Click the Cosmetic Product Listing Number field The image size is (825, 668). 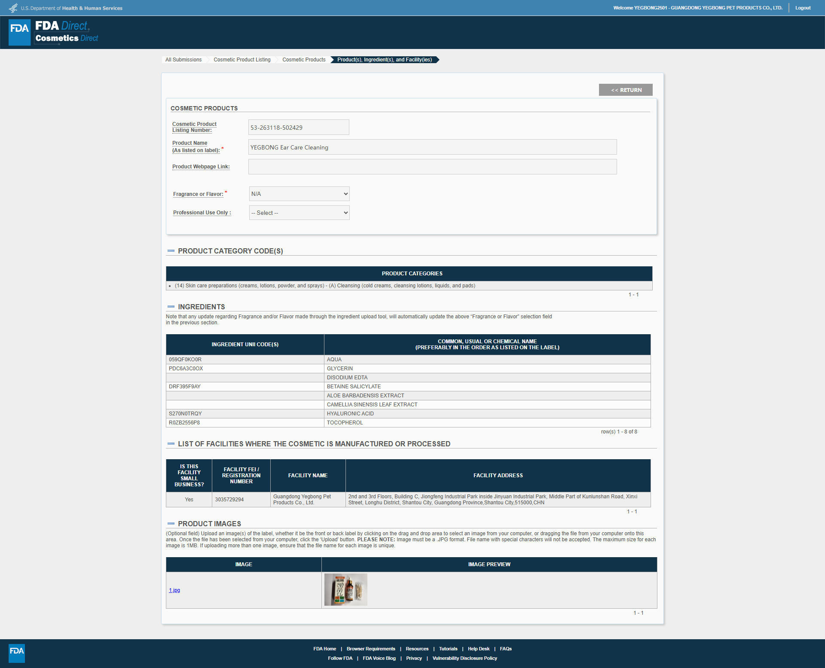point(299,127)
